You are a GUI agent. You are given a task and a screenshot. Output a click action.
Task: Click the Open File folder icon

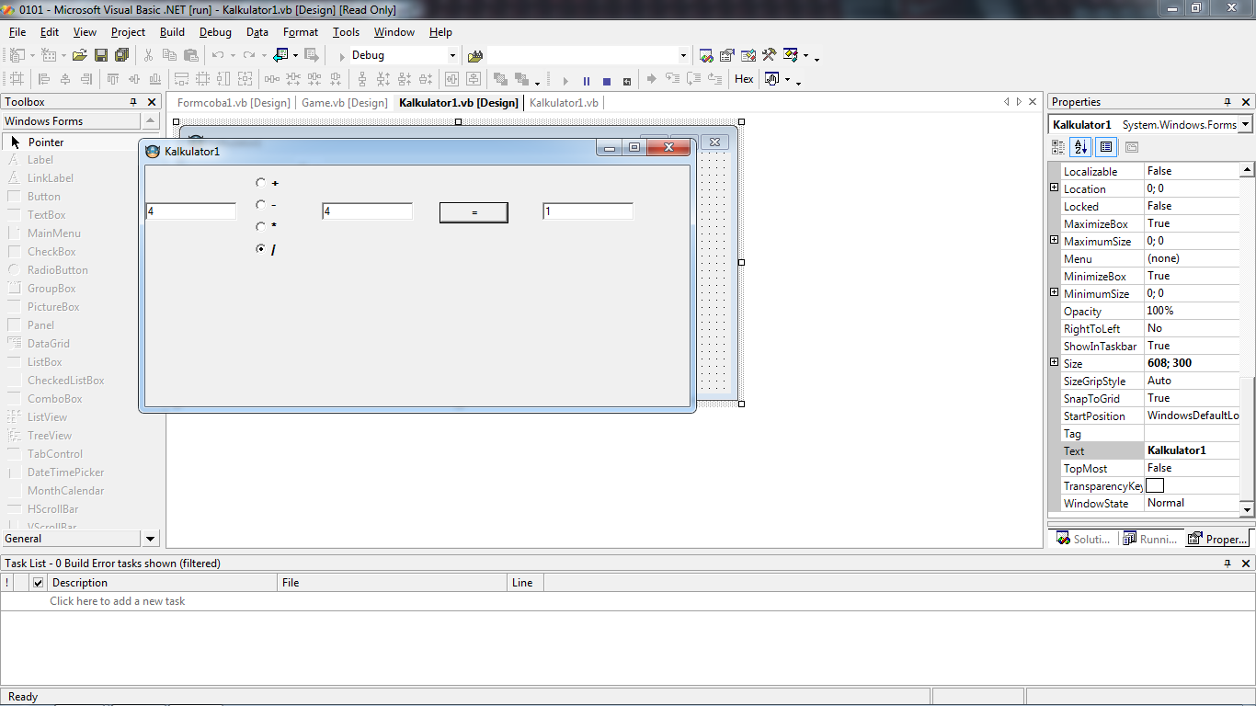(80, 55)
